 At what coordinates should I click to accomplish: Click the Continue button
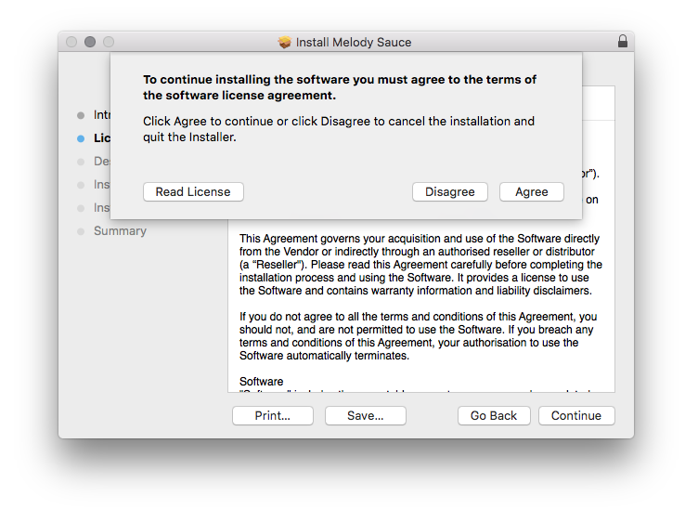coord(576,415)
